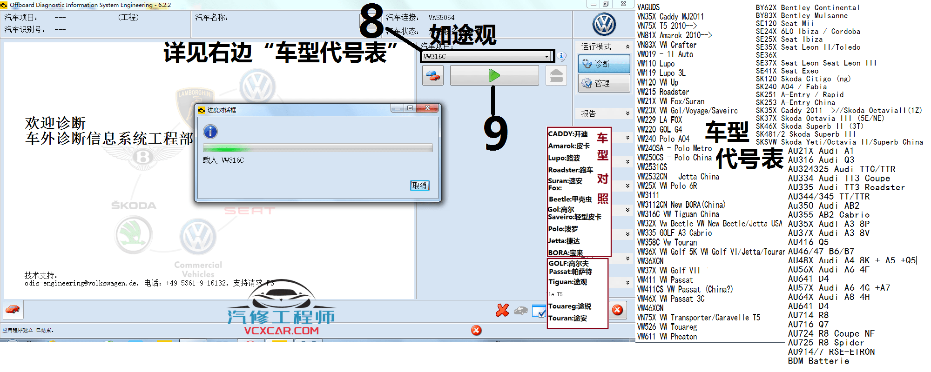Click 取消 to cancel loading

(x=419, y=186)
